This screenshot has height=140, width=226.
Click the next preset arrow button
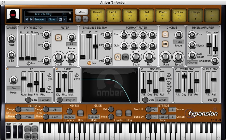[x=31, y=19]
